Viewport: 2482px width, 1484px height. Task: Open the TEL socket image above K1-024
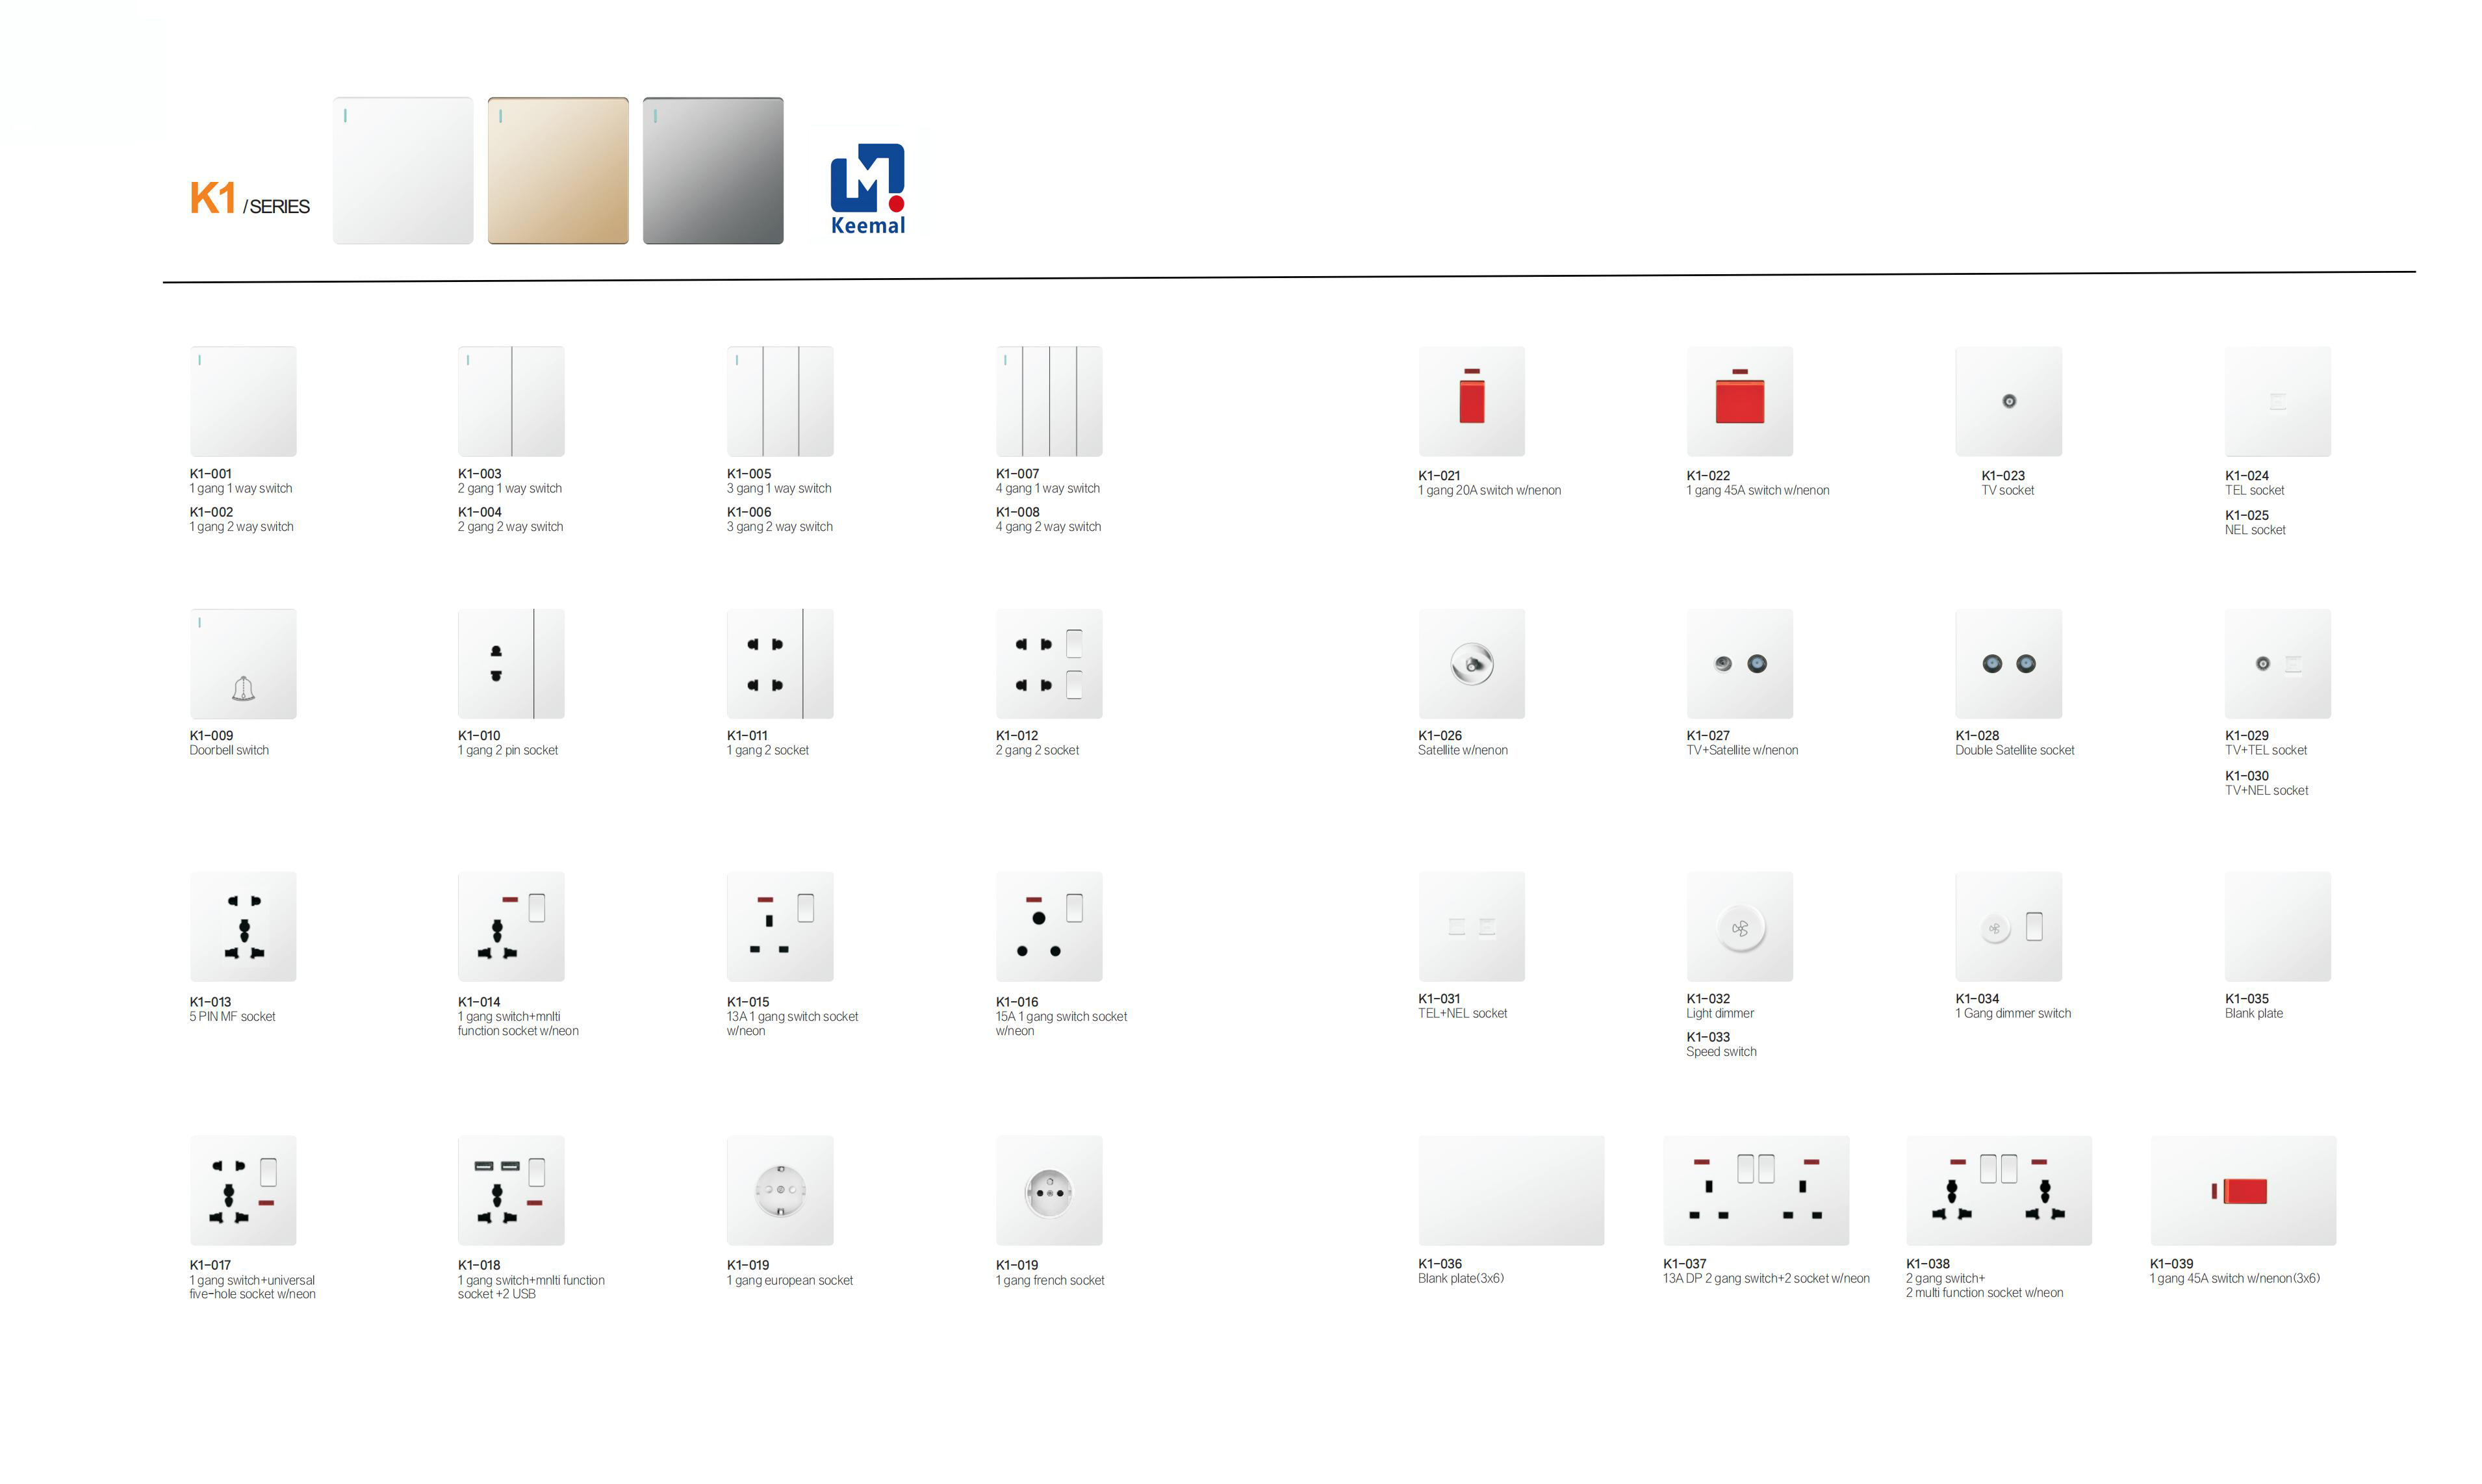[2278, 401]
